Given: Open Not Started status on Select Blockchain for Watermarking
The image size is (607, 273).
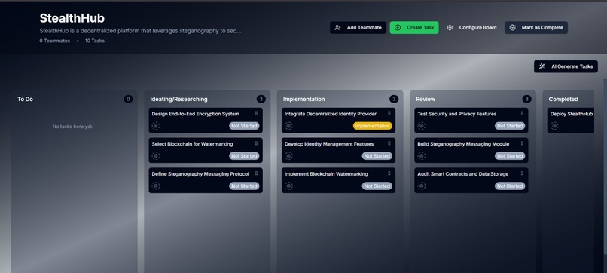Looking at the screenshot, I should pos(244,156).
